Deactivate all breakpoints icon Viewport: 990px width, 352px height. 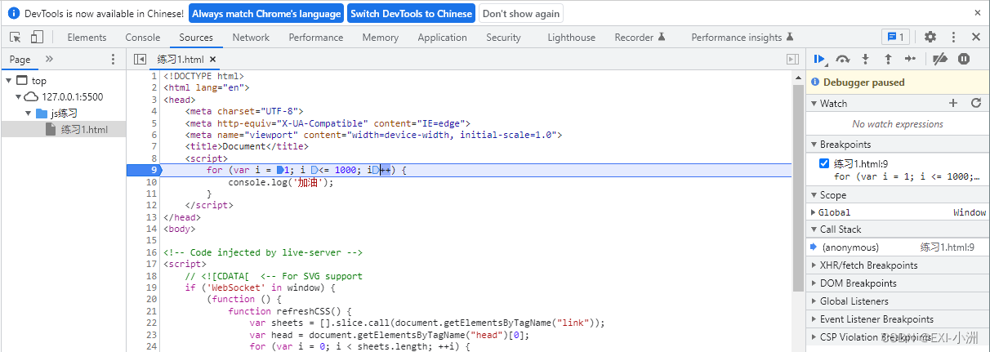940,59
